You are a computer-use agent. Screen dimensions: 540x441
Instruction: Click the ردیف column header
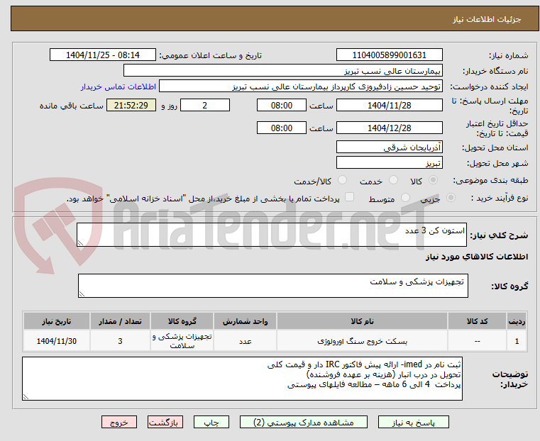click(x=517, y=321)
